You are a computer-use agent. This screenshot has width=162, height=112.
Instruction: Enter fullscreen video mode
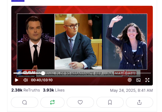[x=147, y=80]
